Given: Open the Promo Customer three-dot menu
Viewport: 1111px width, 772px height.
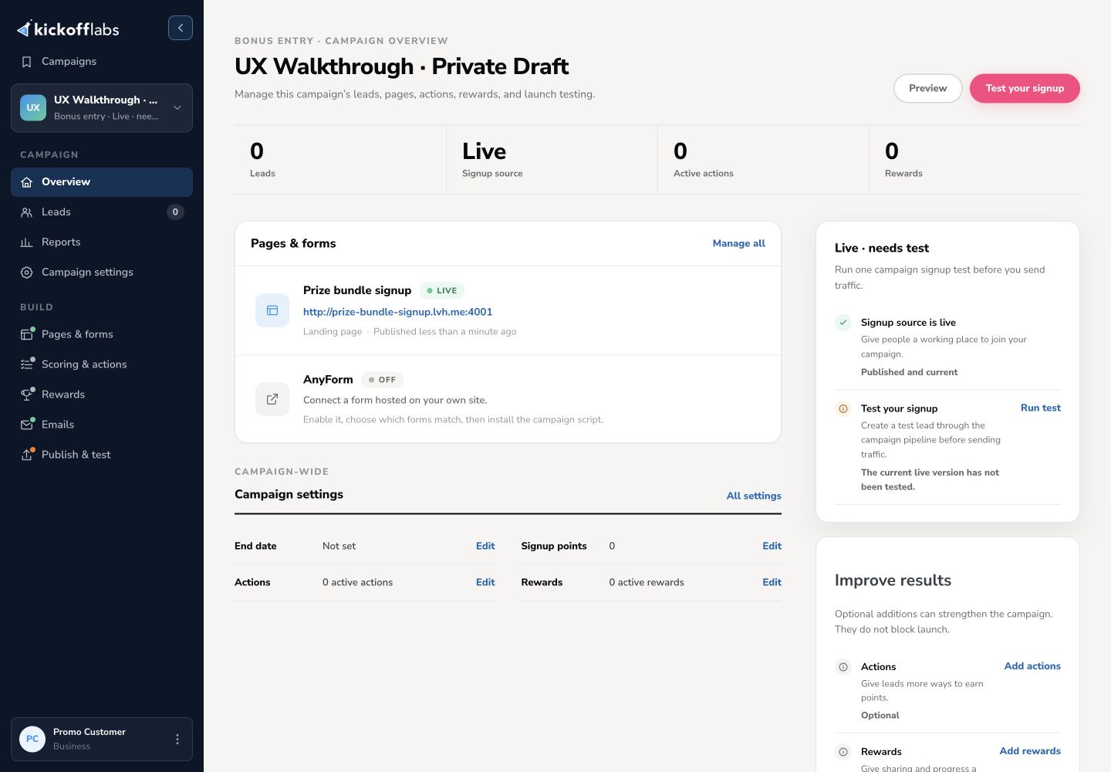Looking at the screenshot, I should pyautogui.click(x=177, y=740).
